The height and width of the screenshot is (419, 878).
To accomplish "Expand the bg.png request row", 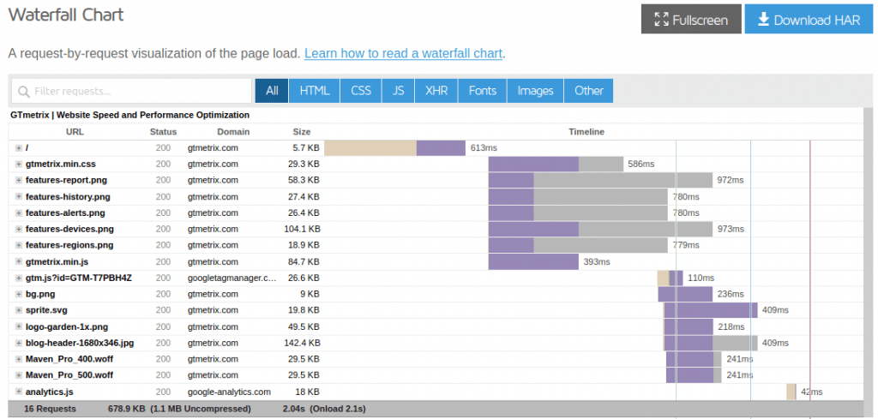I will click(19, 294).
